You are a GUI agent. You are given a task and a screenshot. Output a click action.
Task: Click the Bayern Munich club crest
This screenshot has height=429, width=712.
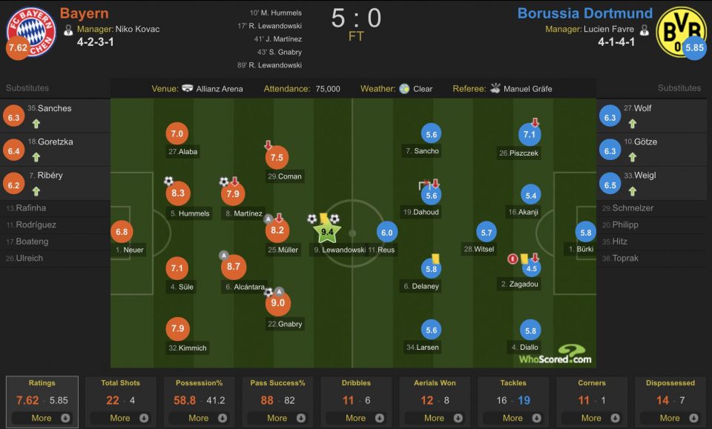[x=30, y=30]
